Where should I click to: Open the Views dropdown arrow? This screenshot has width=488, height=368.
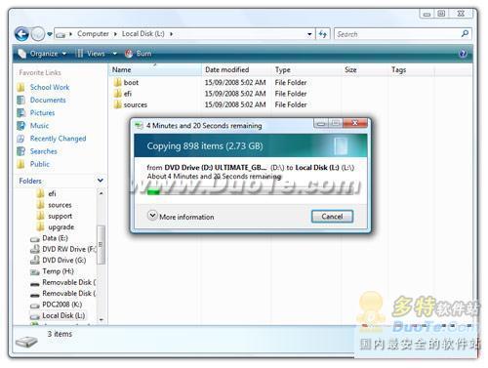tap(114, 54)
